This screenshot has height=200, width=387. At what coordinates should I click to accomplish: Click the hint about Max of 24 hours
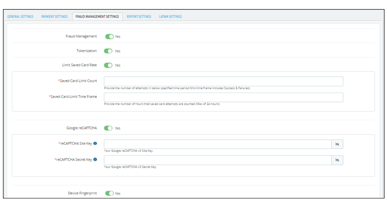click(x=162, y=104)
